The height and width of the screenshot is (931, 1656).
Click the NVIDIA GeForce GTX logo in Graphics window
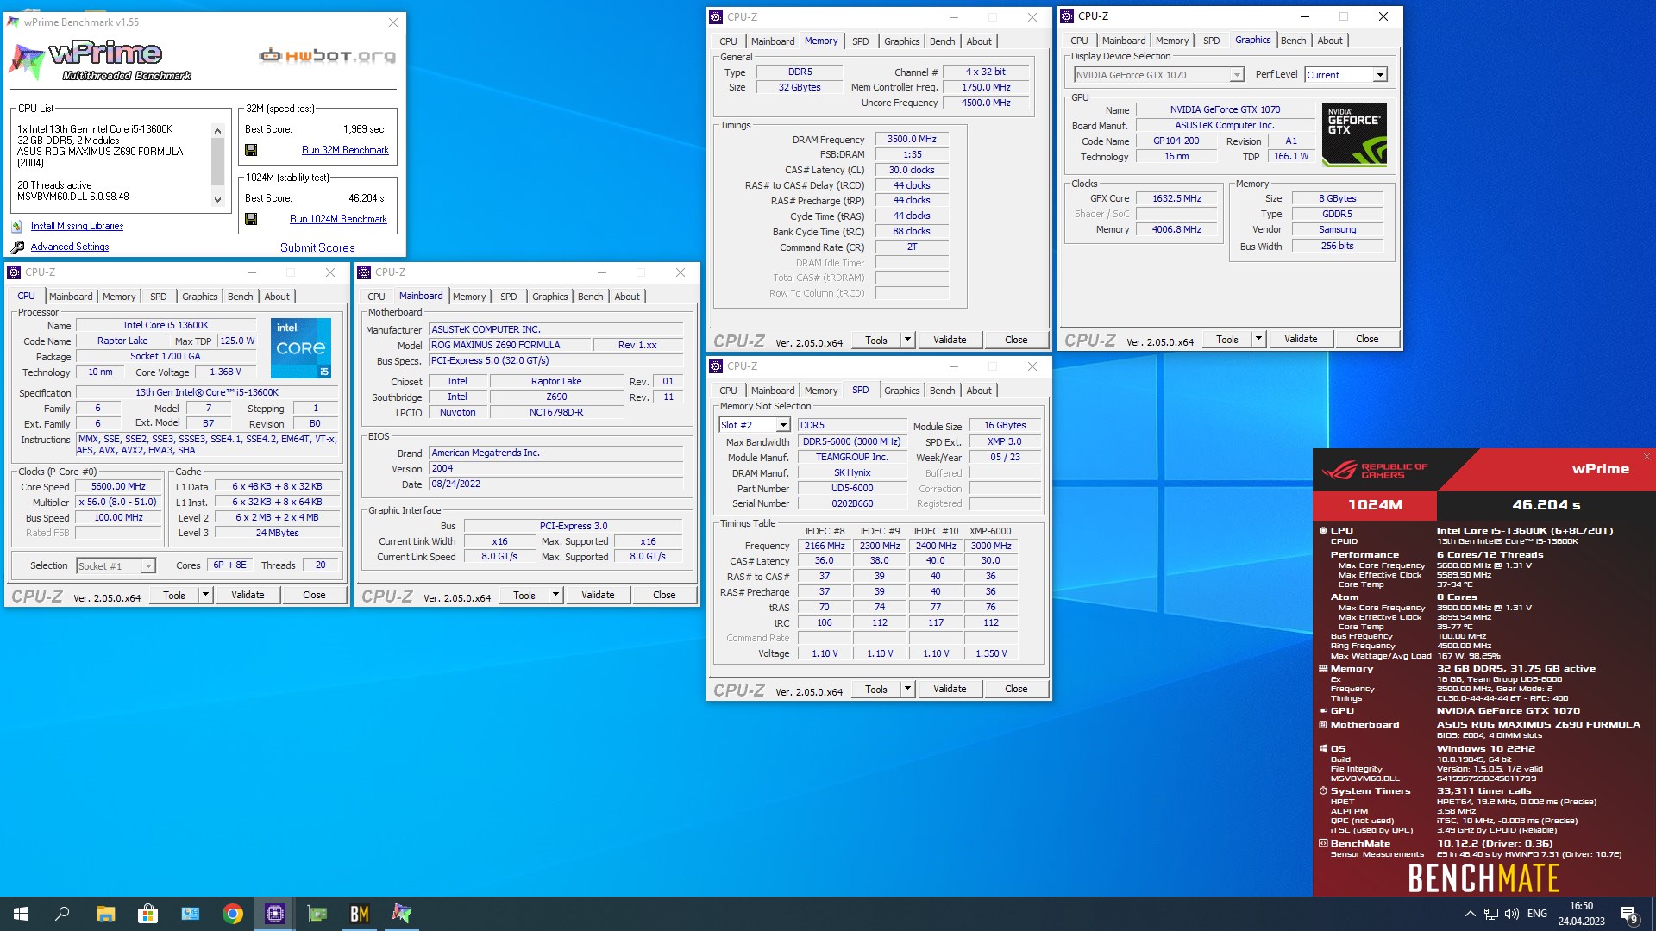tap(1354, 134)
